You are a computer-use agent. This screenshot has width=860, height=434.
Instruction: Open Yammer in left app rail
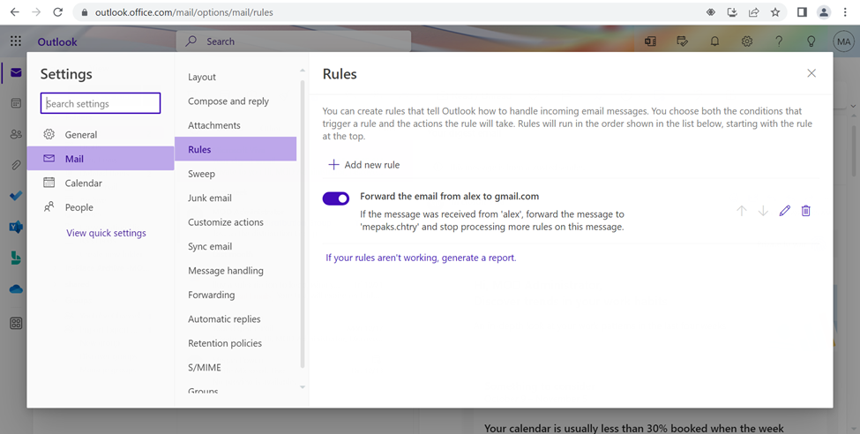(x=16, y=226)
